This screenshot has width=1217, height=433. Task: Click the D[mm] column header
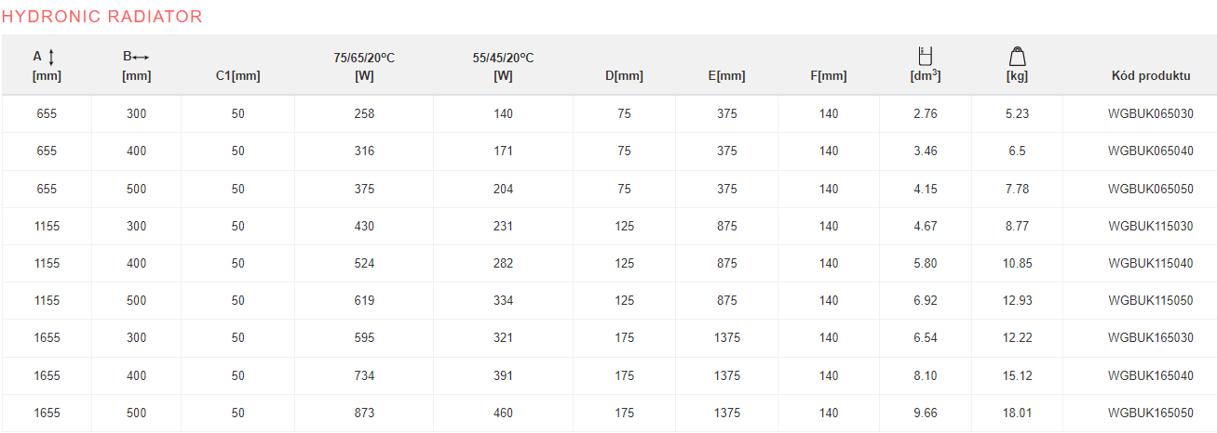[x=624, y=76]
